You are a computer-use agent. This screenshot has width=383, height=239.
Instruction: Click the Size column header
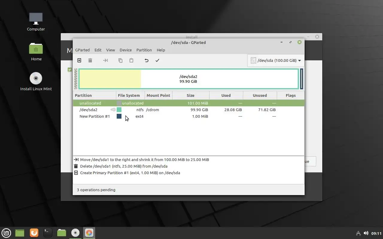(x=191, y=95)
